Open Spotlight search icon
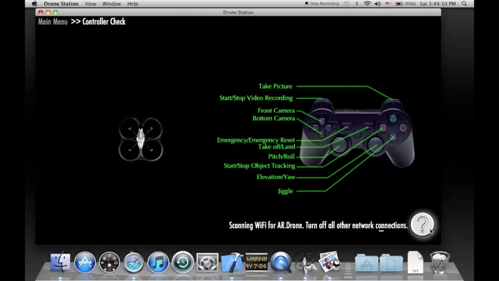499x281 pixels. point(464,4)
